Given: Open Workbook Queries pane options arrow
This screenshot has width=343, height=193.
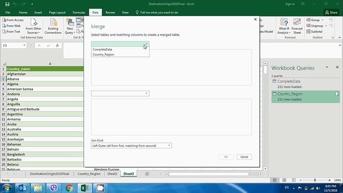Looking at the screenshot, I should click(327, 67).
